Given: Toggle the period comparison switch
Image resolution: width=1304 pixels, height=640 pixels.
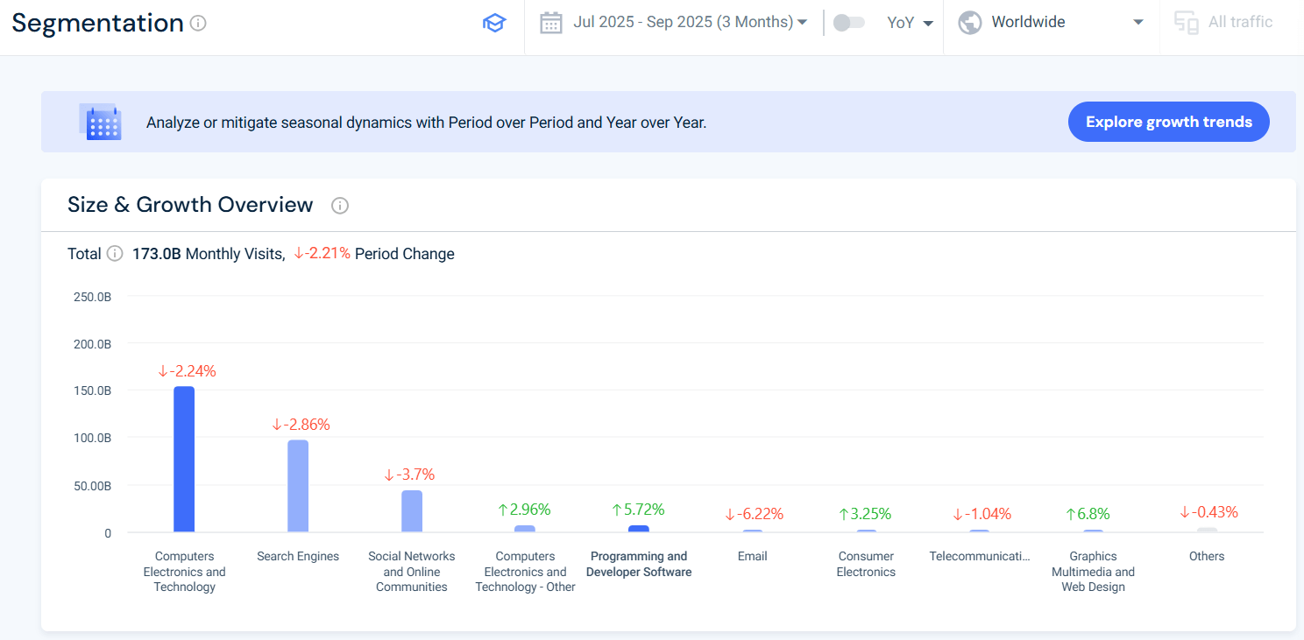Looking at the screenshot, I should pos(848,23).
